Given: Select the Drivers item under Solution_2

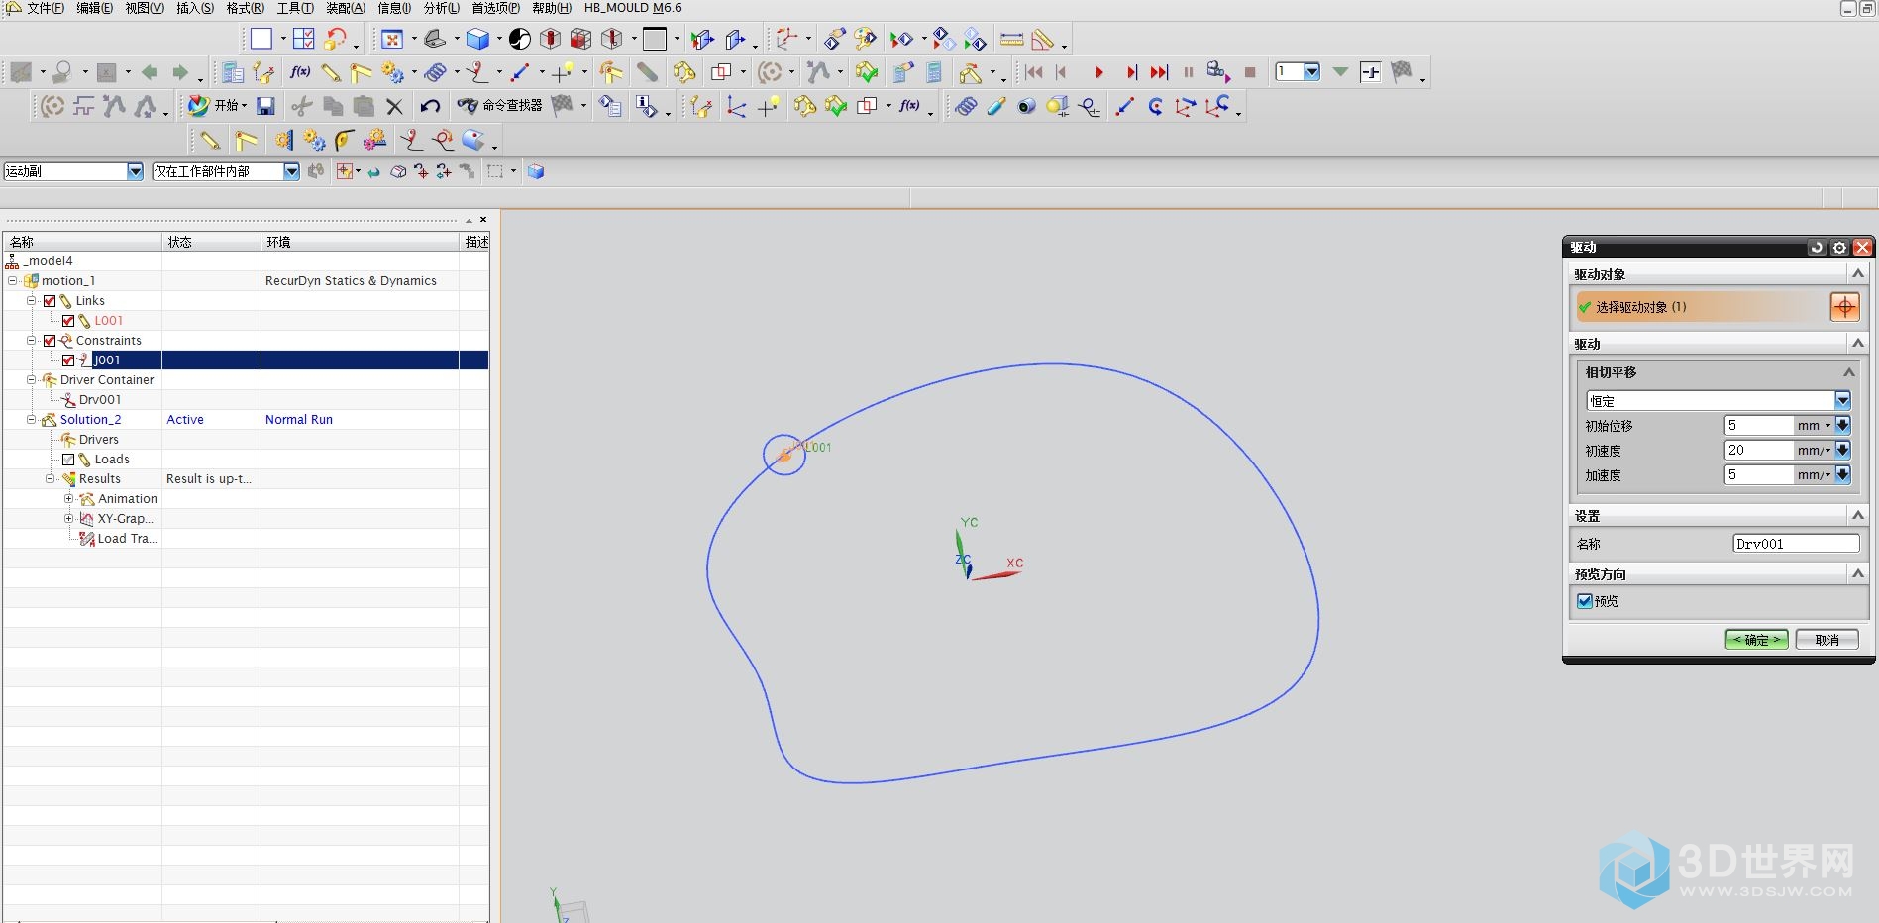Looking at the screenshot, I should tap(98, 440).
